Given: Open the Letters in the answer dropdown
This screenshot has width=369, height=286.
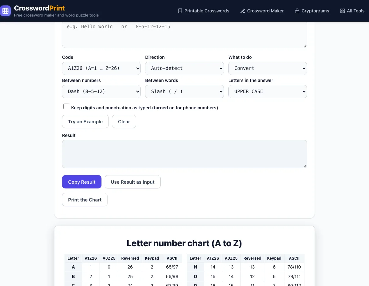Looking at the screenshot, I should (x=268, y=92).
